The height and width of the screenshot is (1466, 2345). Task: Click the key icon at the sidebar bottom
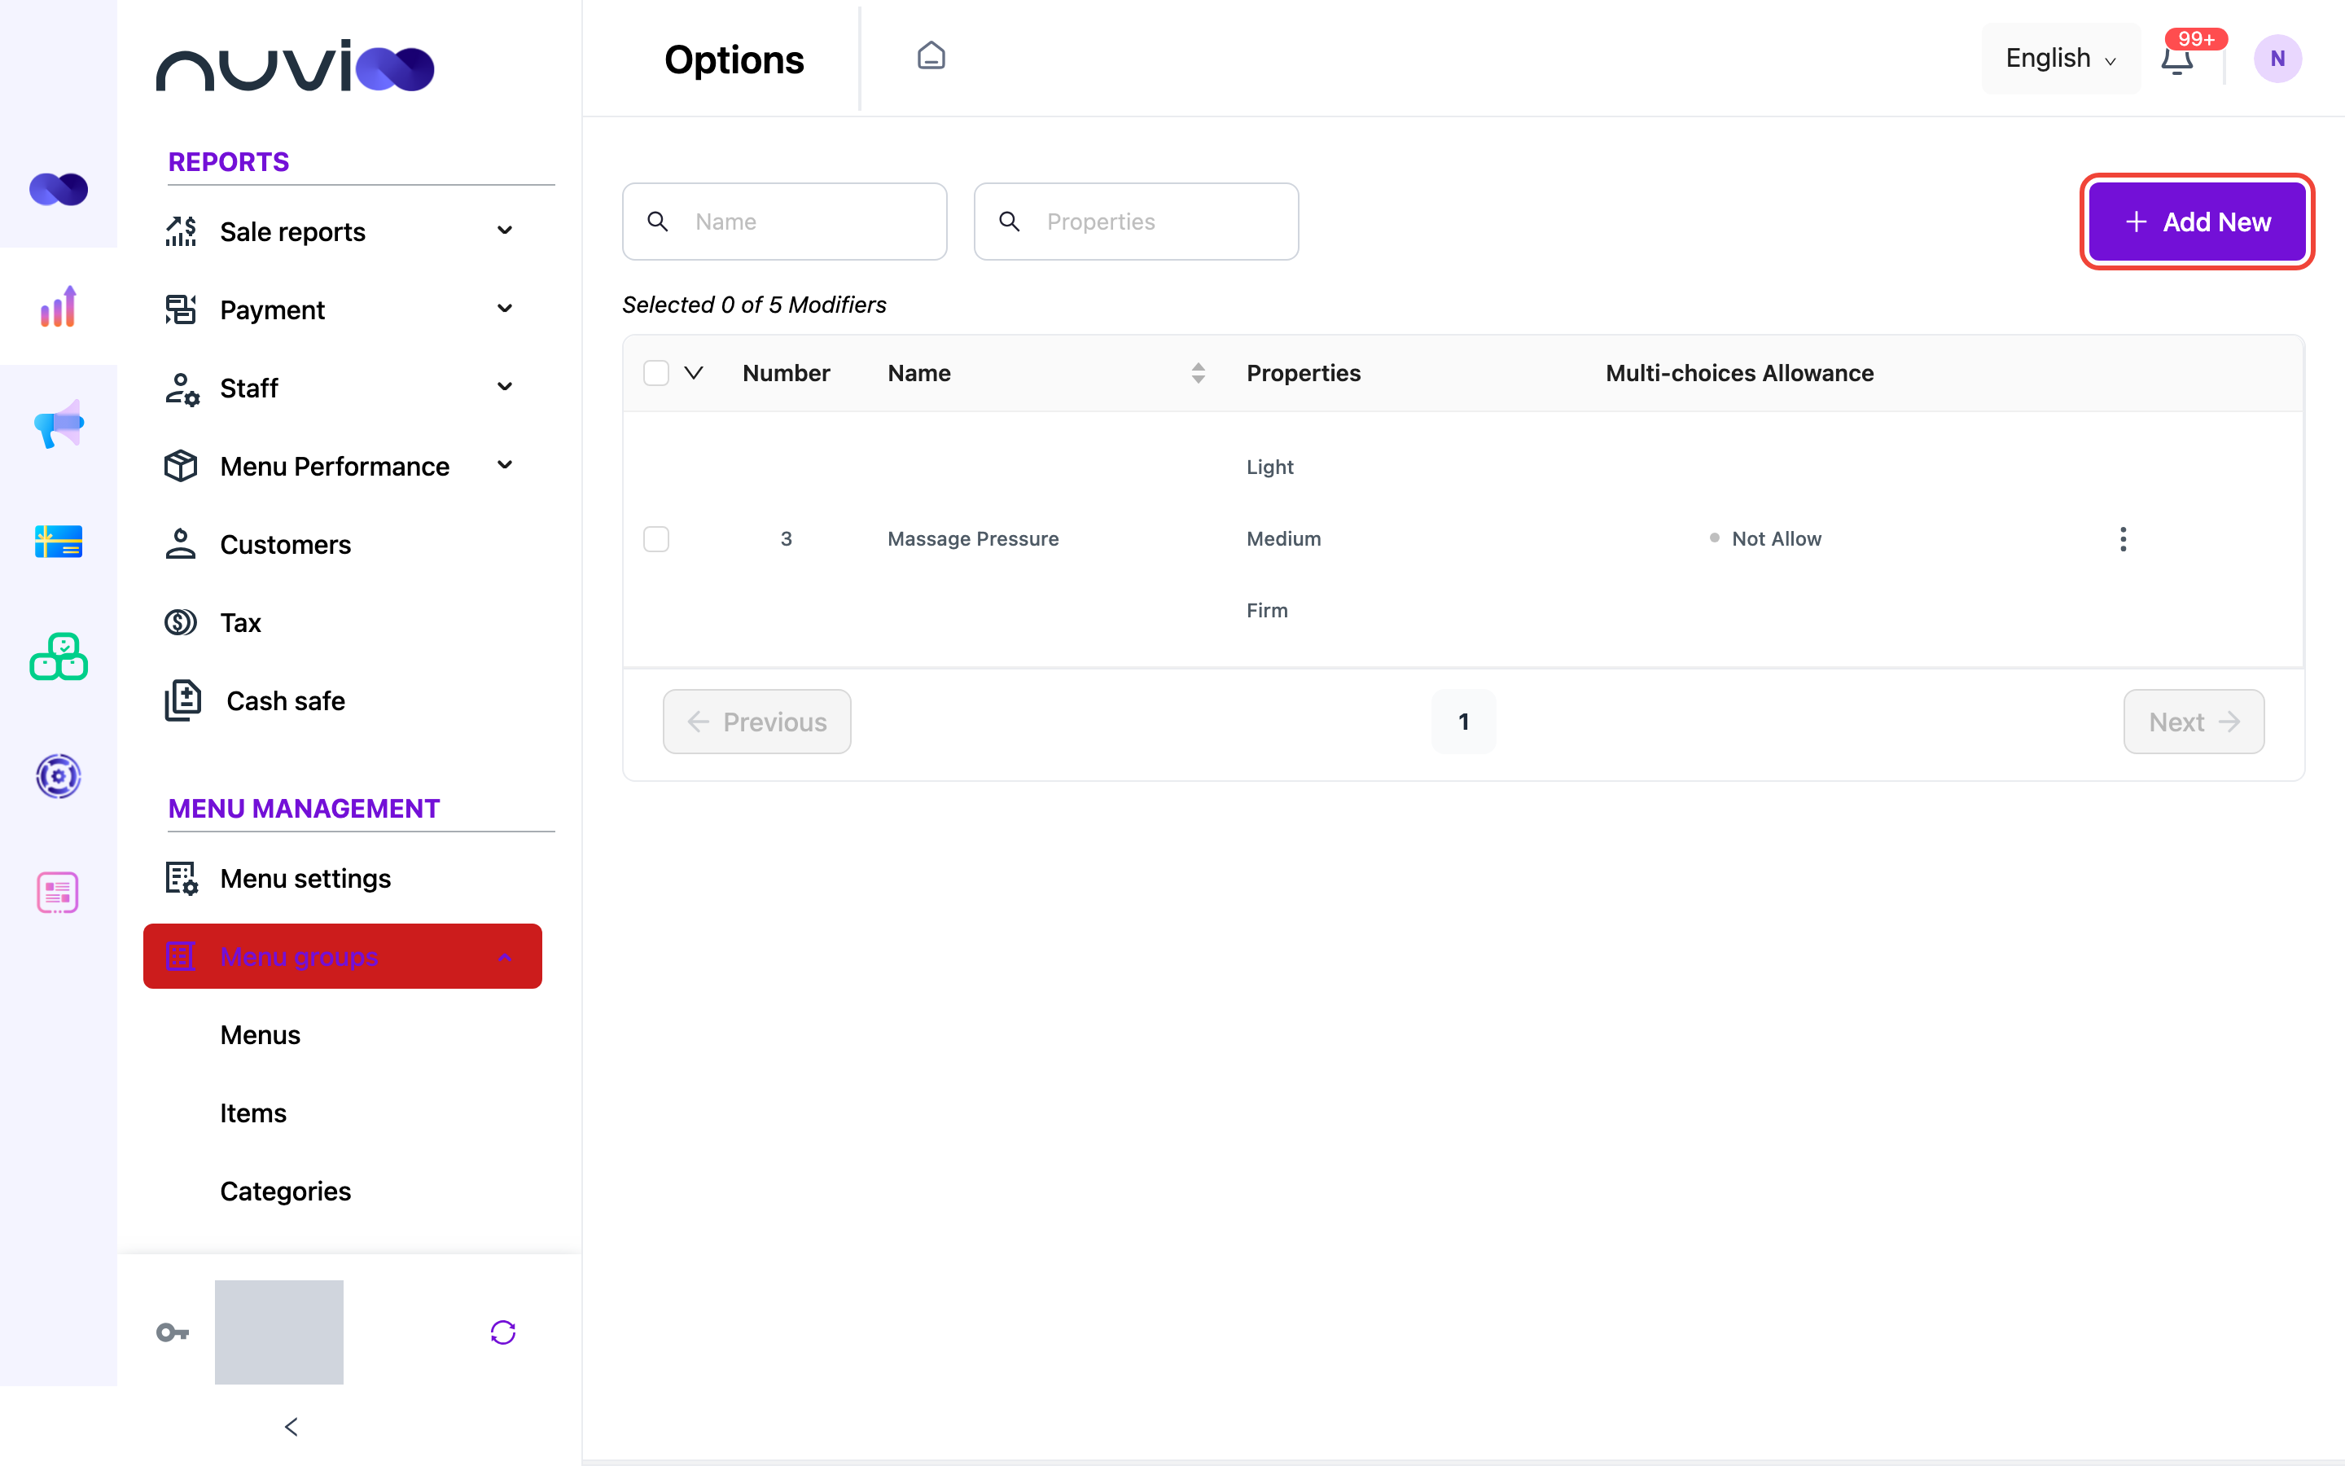tap(173, 1332)
